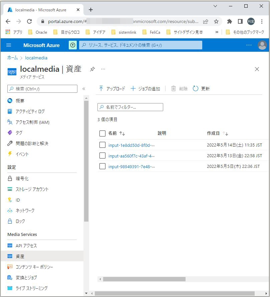
Task: Open a new browser tab
Action: point(91,10)
